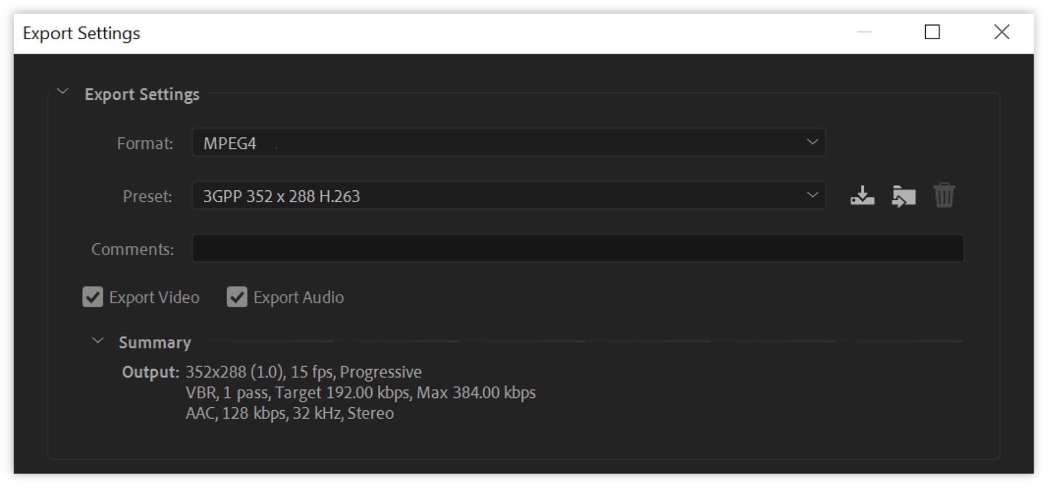This screenshot has width=1048, height=488.
Task: Collapse the Export Settings section chevron
Action: 63,92
